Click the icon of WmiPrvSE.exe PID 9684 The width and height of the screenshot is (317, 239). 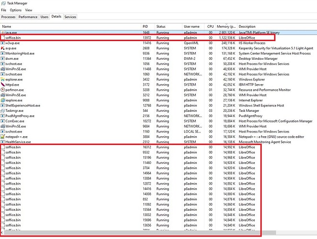[x=2, y=126]
